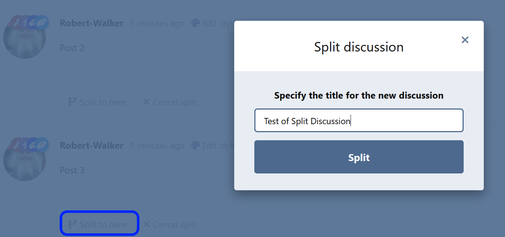
Task: Click highlighted Split to here under Post 3
Action: [x=99, y=224]
